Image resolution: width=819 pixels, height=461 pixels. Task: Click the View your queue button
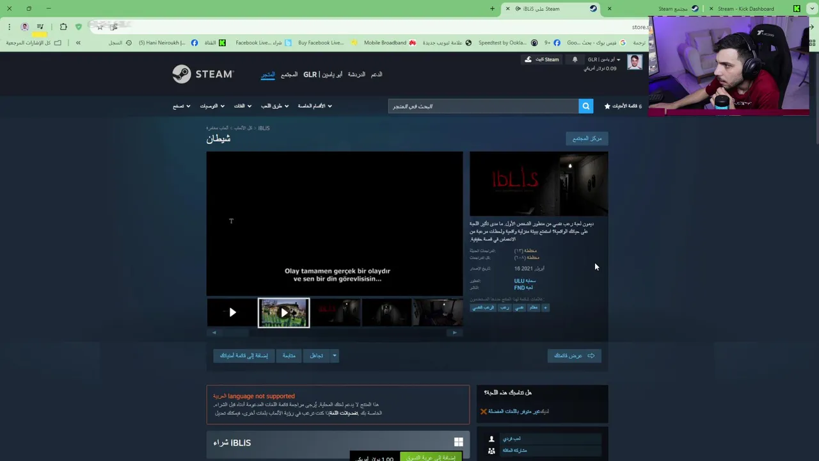click(x=575, y=355)
